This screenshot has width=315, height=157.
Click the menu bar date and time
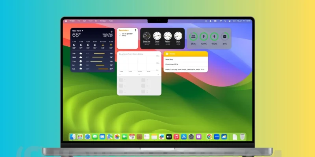(242, 21)
